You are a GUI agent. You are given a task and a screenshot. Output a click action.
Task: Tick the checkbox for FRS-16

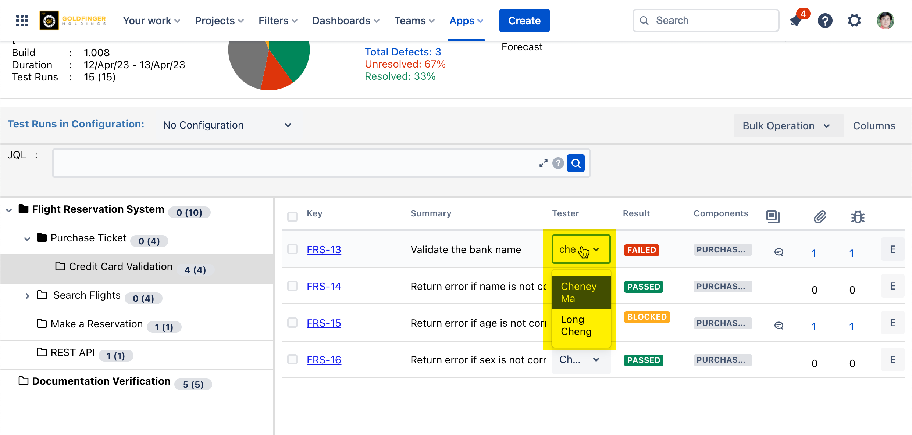click(x=292, y=359)
